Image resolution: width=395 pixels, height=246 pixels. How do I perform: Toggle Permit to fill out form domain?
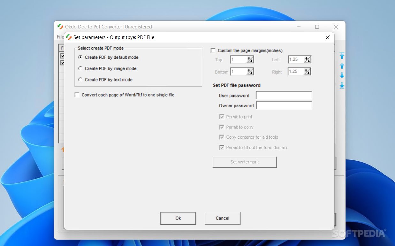(222, 148)
